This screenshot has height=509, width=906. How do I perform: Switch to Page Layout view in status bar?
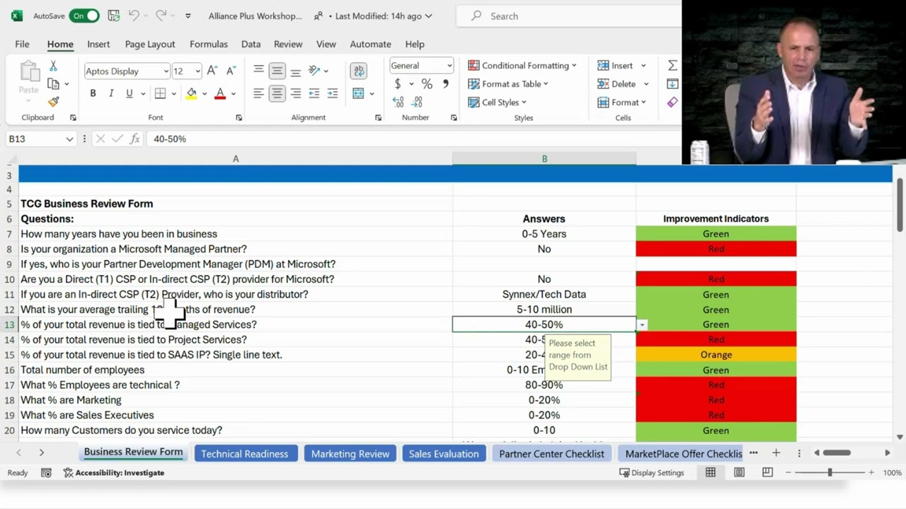coord(739,472)
